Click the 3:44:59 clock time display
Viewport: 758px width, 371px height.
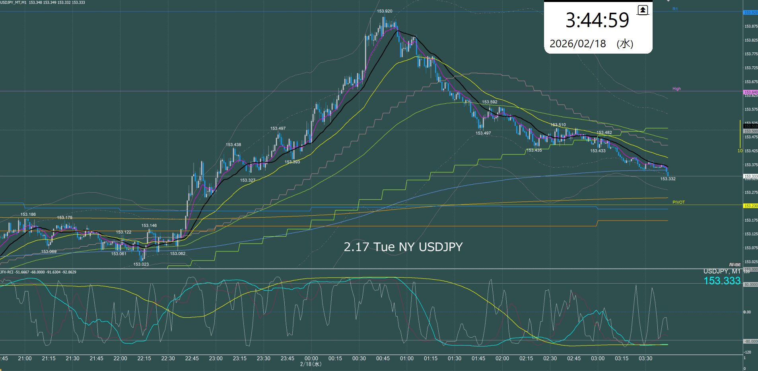597,20
